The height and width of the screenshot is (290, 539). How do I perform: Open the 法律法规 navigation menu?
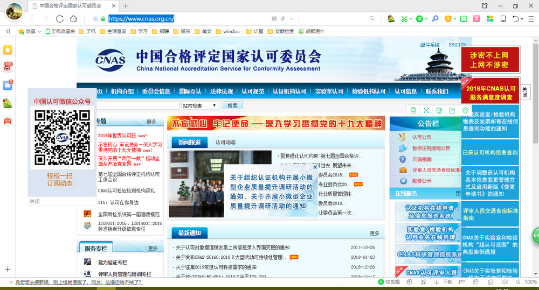222,91
